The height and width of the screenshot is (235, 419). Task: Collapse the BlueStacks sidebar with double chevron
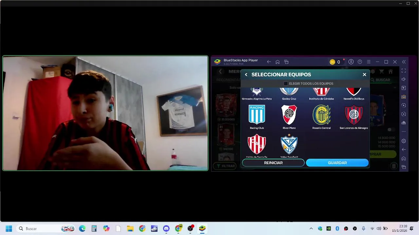(404, 62)
